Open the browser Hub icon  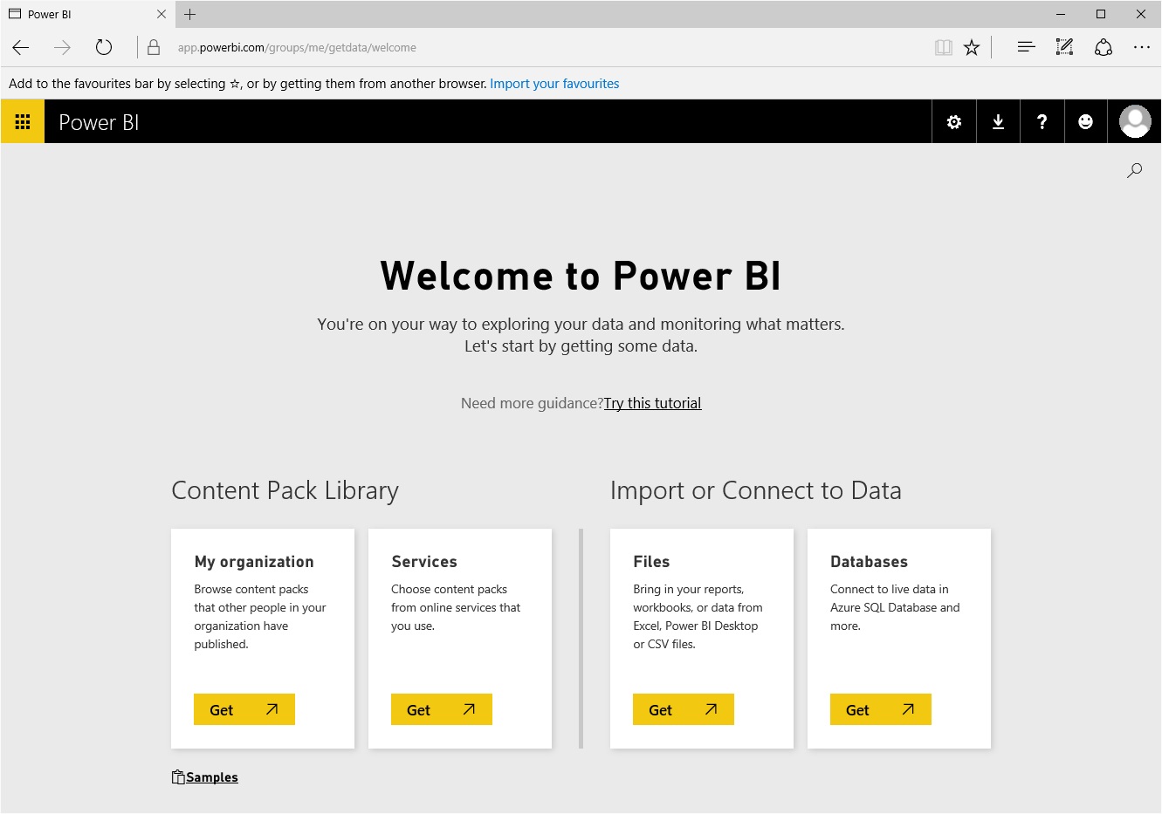(x=1026, y=47)
